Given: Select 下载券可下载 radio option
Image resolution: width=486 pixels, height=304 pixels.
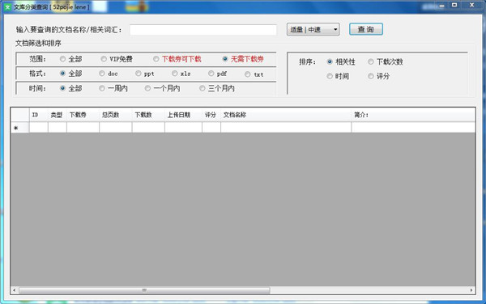Looking at the screenshot, I should [x=177, y=59].
